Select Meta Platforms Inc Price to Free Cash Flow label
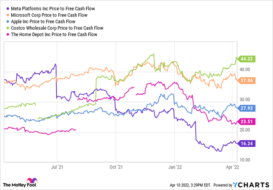The image size is (273, 190). click(52, 8)
